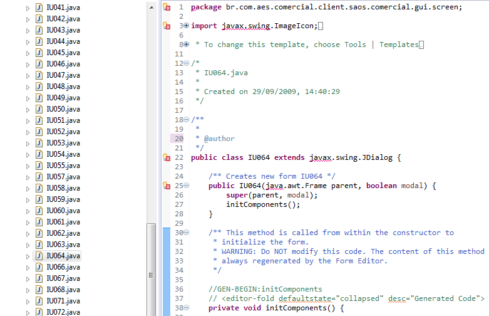Click the file tree scrollbar up arrow
The height and width of the screenshot is (316, 489).
(x=152, y=8)
